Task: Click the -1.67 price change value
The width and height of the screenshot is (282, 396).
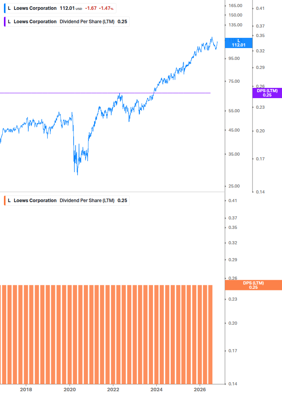Action: pos(91,8)
